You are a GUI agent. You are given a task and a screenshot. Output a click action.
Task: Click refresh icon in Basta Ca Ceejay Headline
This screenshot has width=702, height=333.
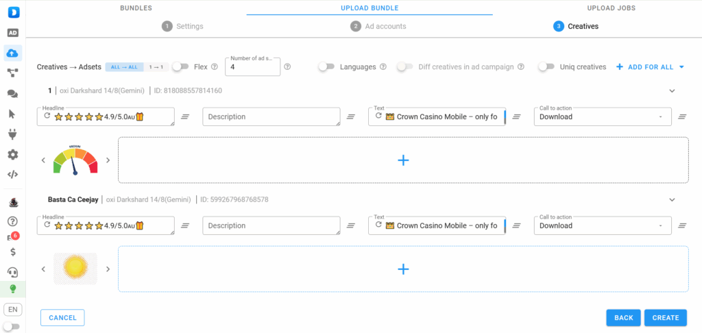[x=47, y=225]
